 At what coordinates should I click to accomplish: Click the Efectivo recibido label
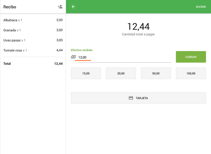click(x=82, y=50)
